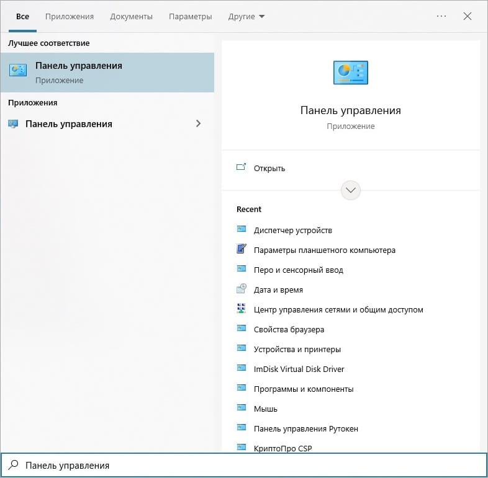
Task: Open the three-dots options menu
Action: click(x=441, y=16)
